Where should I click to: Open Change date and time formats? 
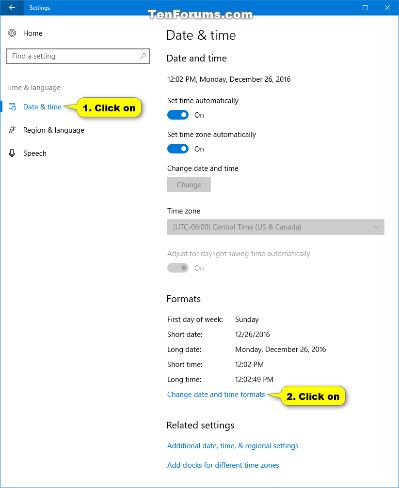(216, 394)
